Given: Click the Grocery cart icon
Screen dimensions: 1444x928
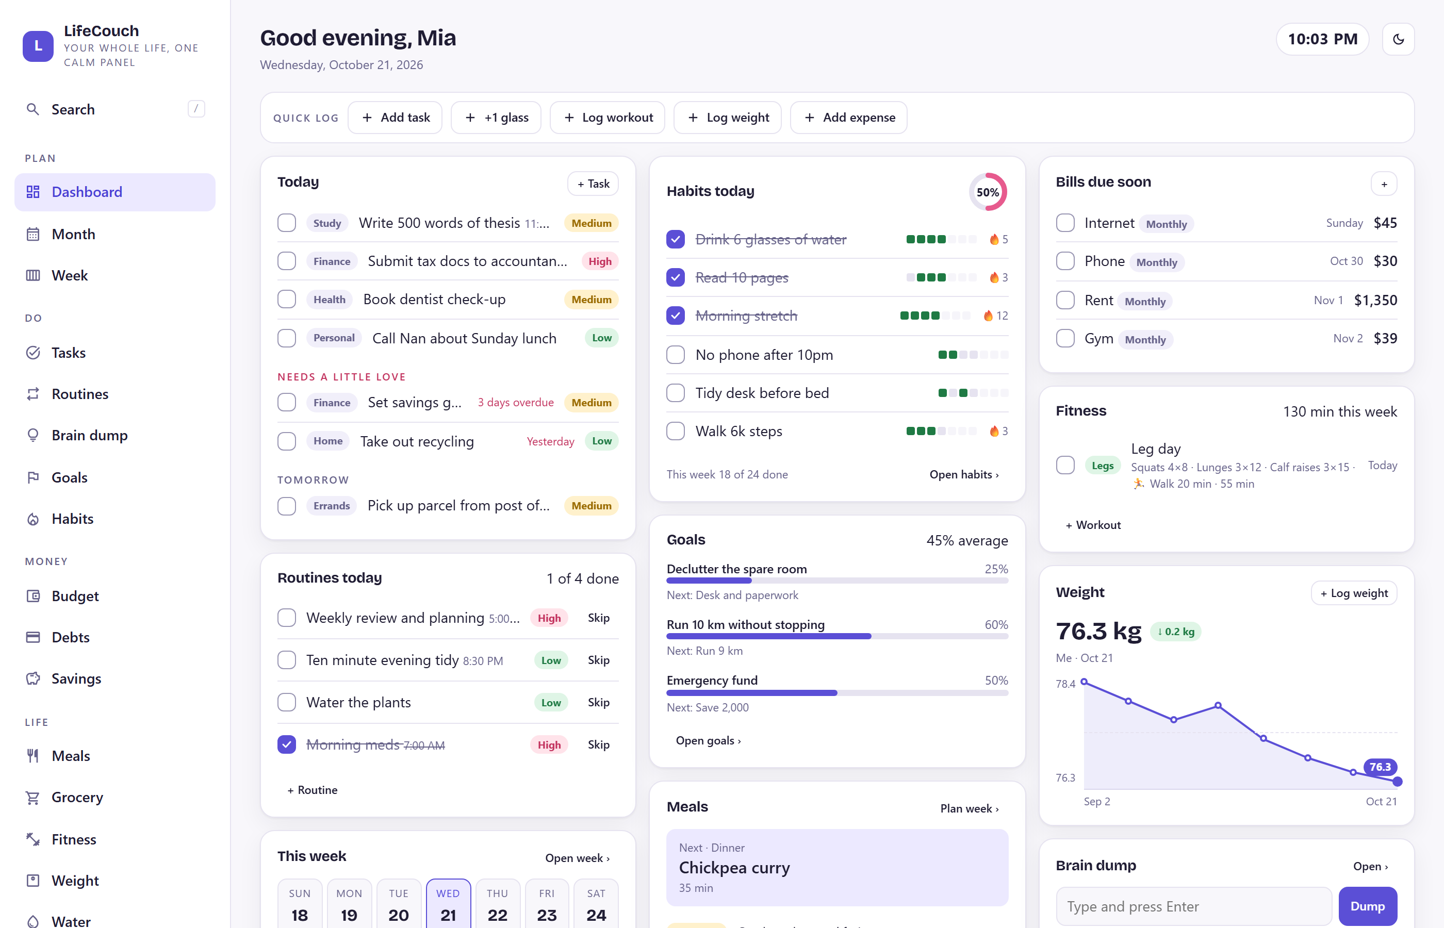Looking at the screenshot, I should pyautogui.click(x=33, y=797).
